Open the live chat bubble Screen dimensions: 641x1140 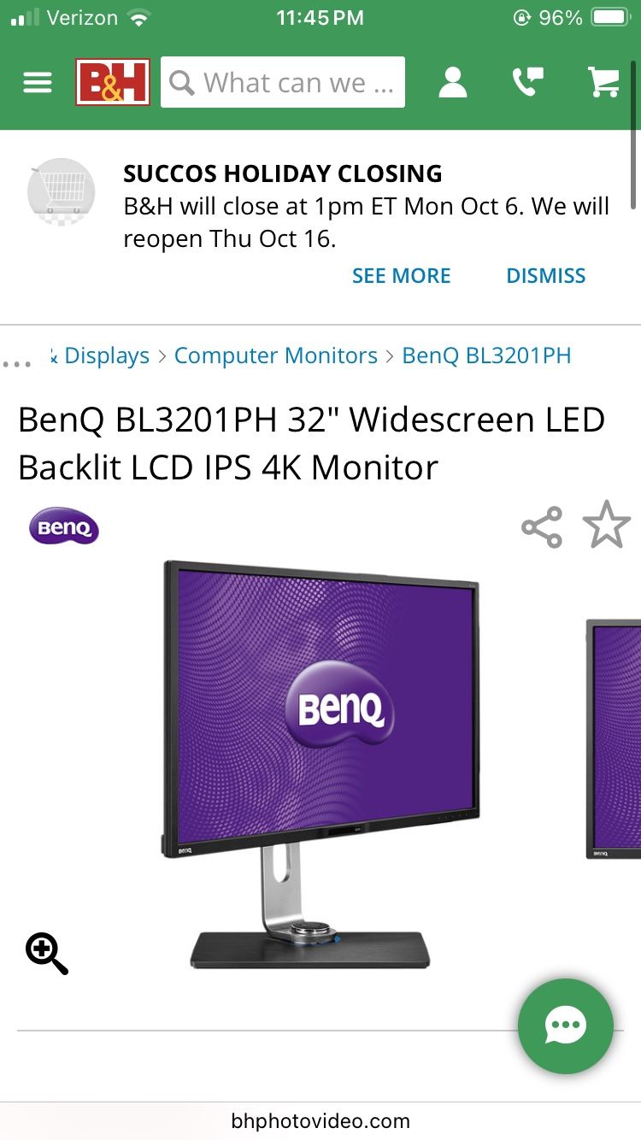(x=566, y=1025)
